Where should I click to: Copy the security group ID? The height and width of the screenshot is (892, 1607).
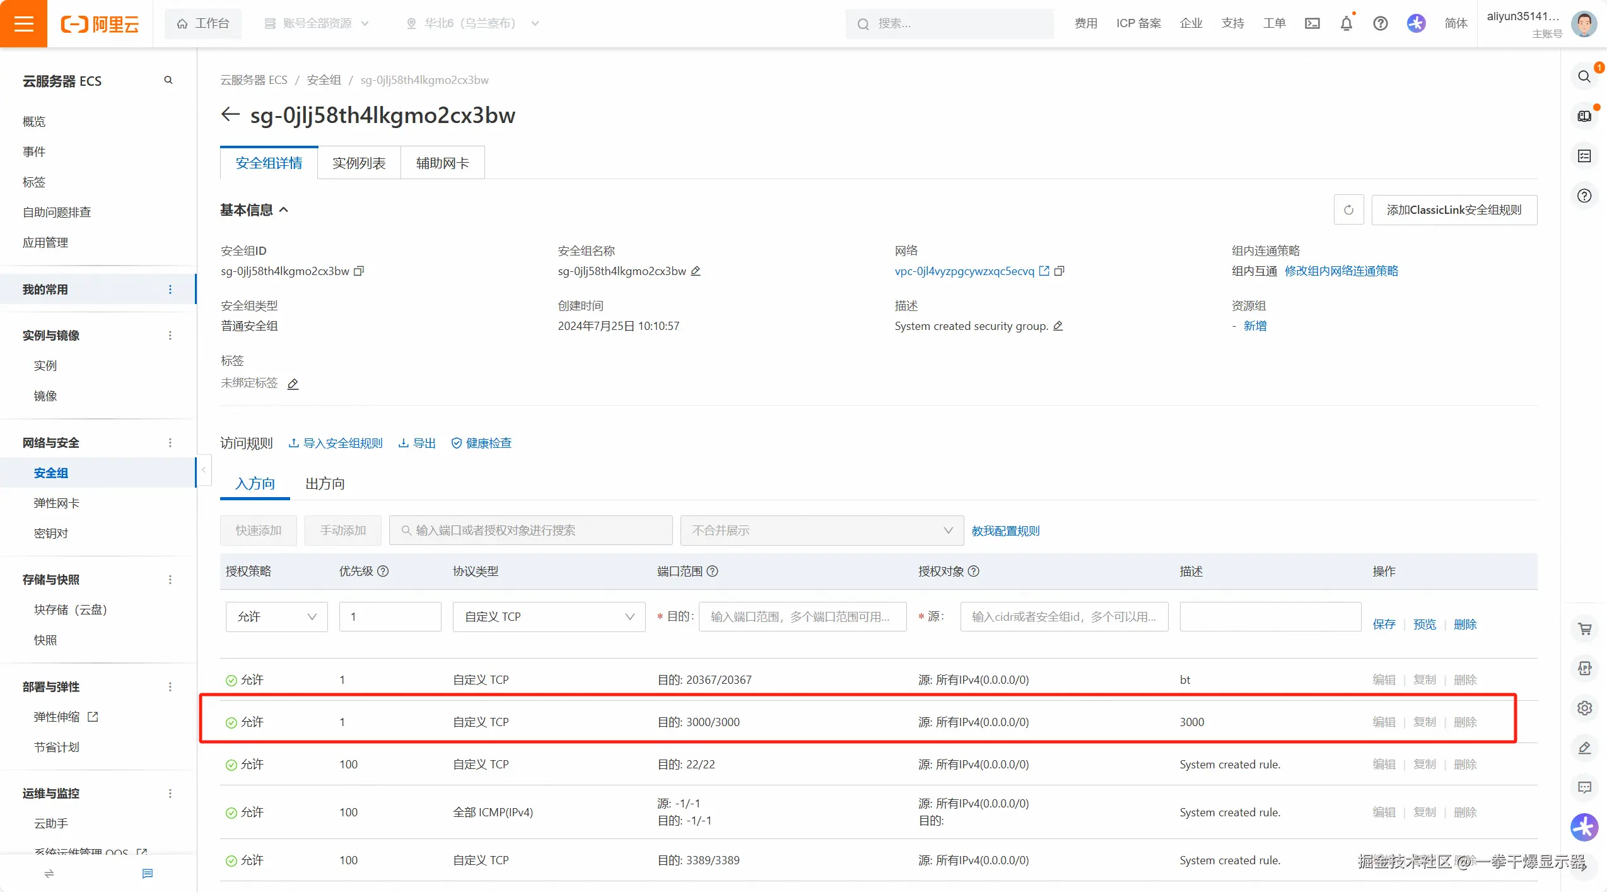[x=359, y=271]
